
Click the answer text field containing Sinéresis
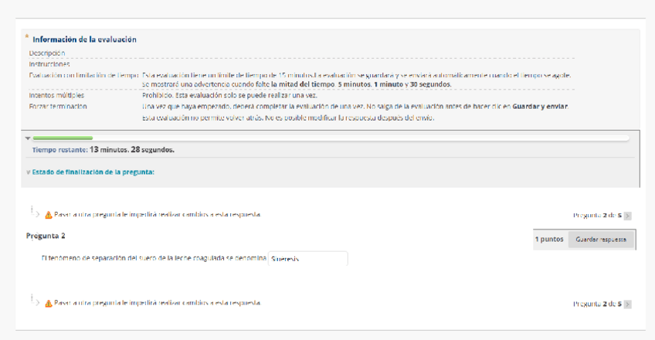[308, 258]
